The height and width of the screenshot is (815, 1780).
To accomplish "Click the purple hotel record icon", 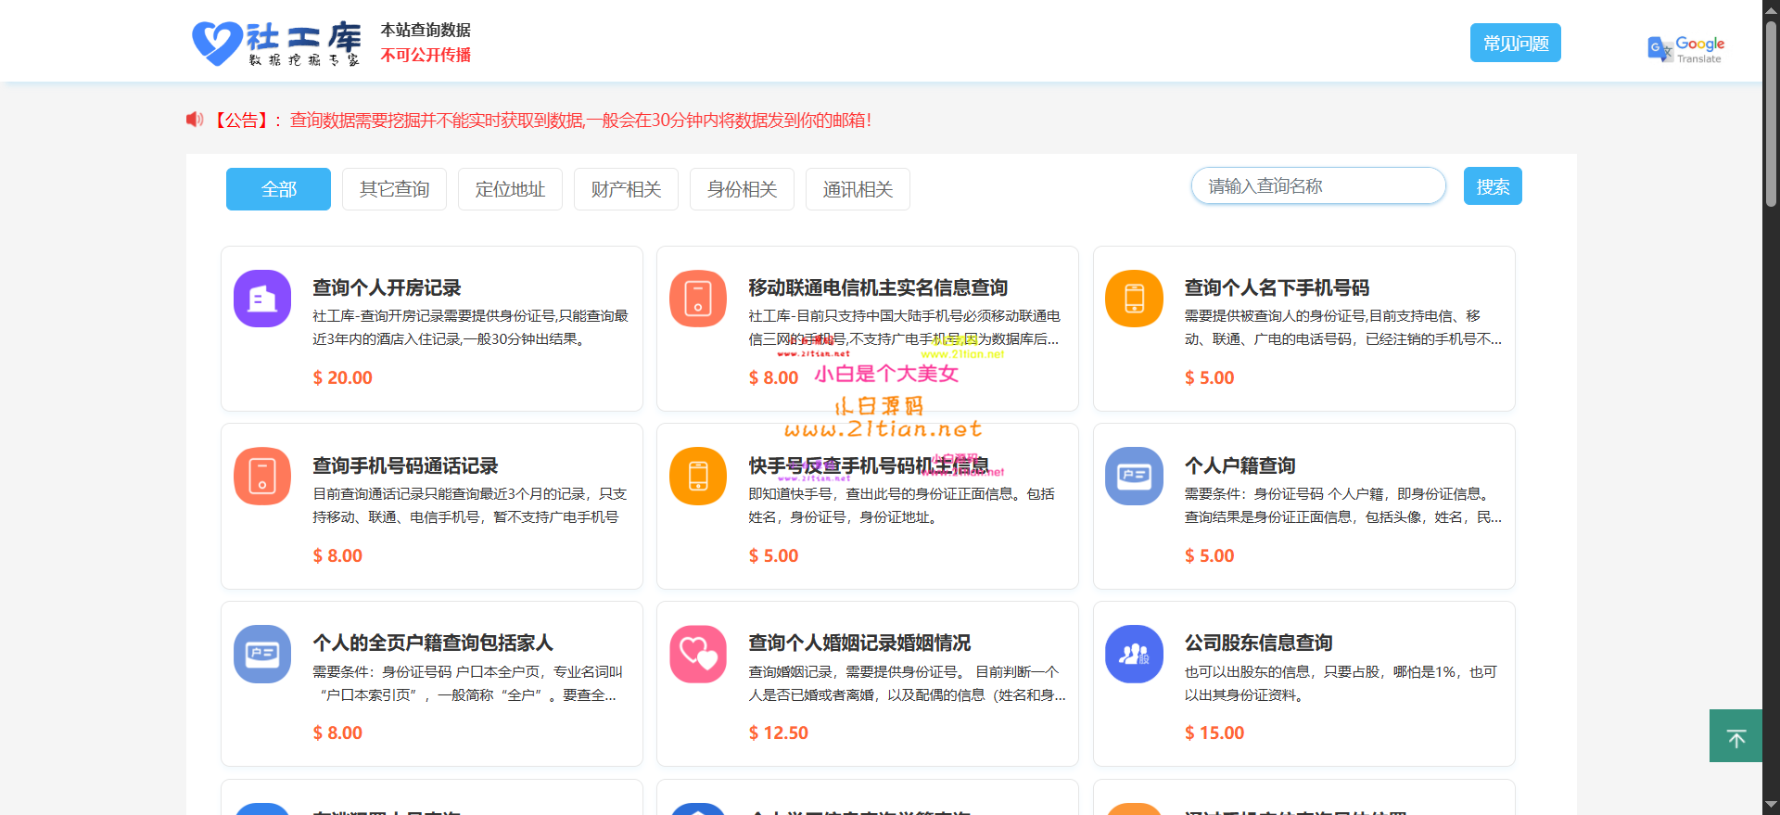I will [262, 299].
